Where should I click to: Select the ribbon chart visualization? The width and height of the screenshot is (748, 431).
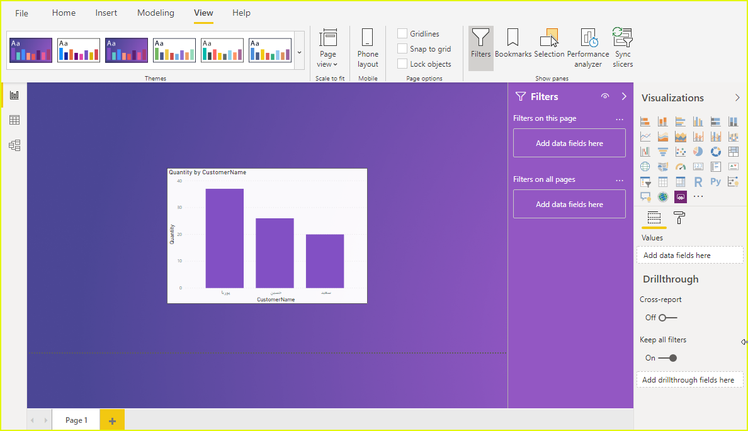[734, 137]
